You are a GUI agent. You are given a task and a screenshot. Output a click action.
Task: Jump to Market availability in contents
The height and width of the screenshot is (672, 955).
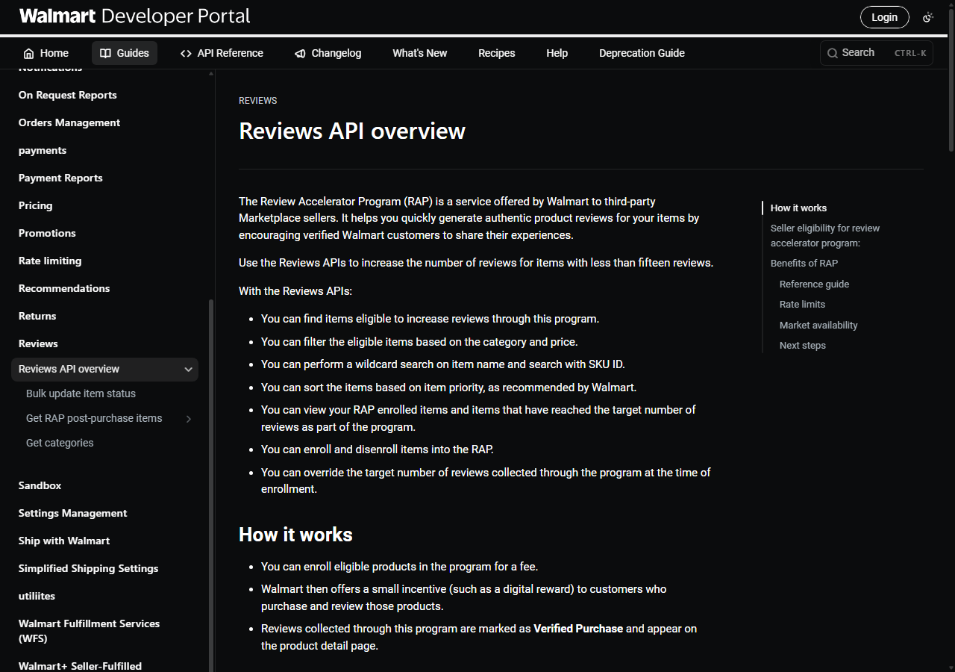[818, 325]
